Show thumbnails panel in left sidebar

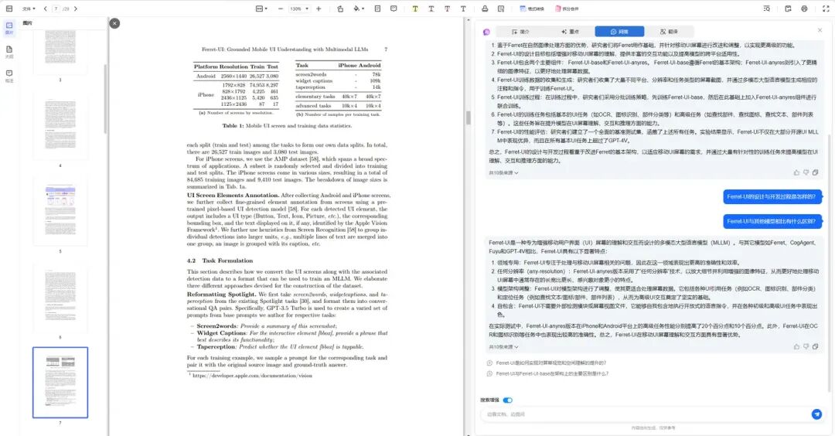[x=9, y=28]
